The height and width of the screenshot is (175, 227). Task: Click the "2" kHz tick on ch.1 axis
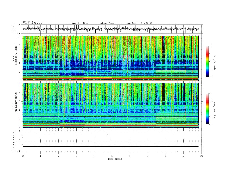pos(20,72)
